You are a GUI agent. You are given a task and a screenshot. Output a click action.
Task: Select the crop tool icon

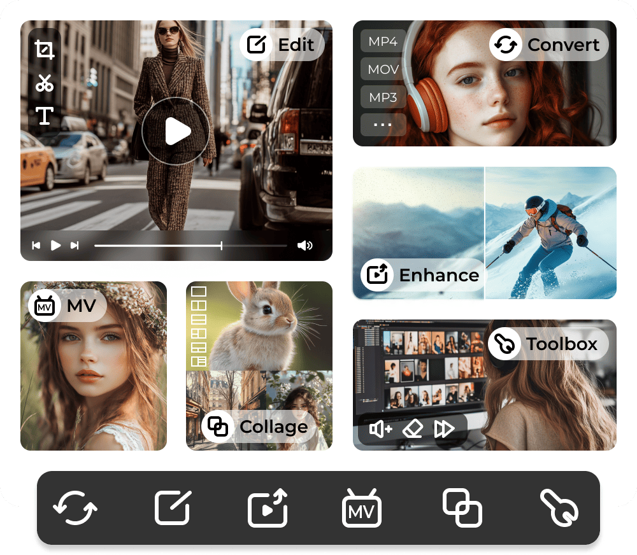(x=45, y=50)
